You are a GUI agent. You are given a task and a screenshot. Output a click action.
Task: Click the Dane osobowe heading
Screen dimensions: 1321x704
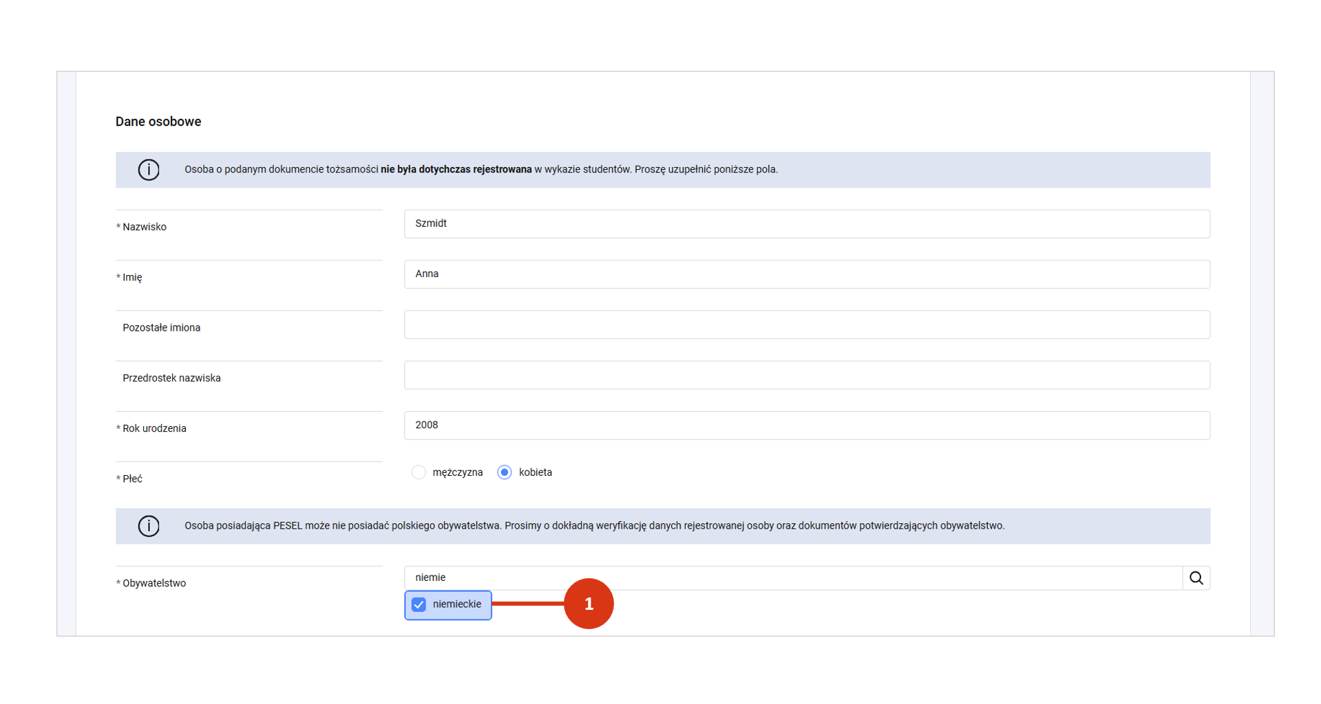(x=158, y=122)
